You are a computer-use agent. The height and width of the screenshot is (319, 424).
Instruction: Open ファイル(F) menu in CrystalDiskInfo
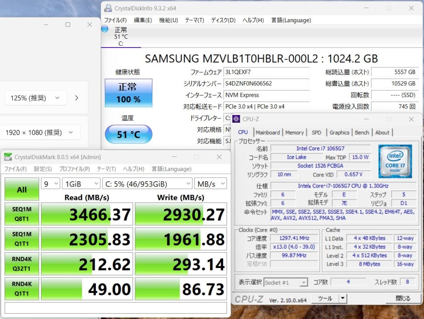tap(115, 20)
